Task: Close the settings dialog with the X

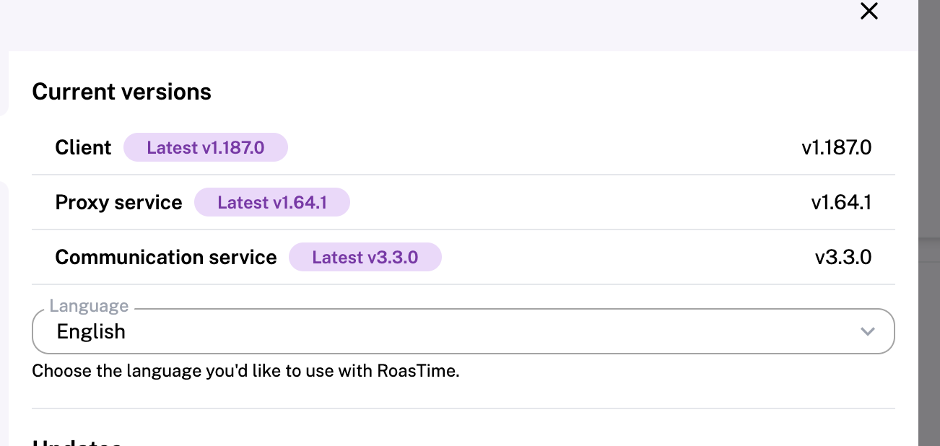Action: (x=869, y=12)
